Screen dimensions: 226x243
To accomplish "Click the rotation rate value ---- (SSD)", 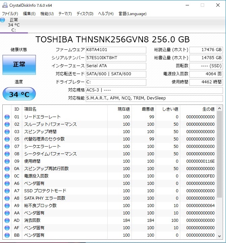I will pos(206,66).
